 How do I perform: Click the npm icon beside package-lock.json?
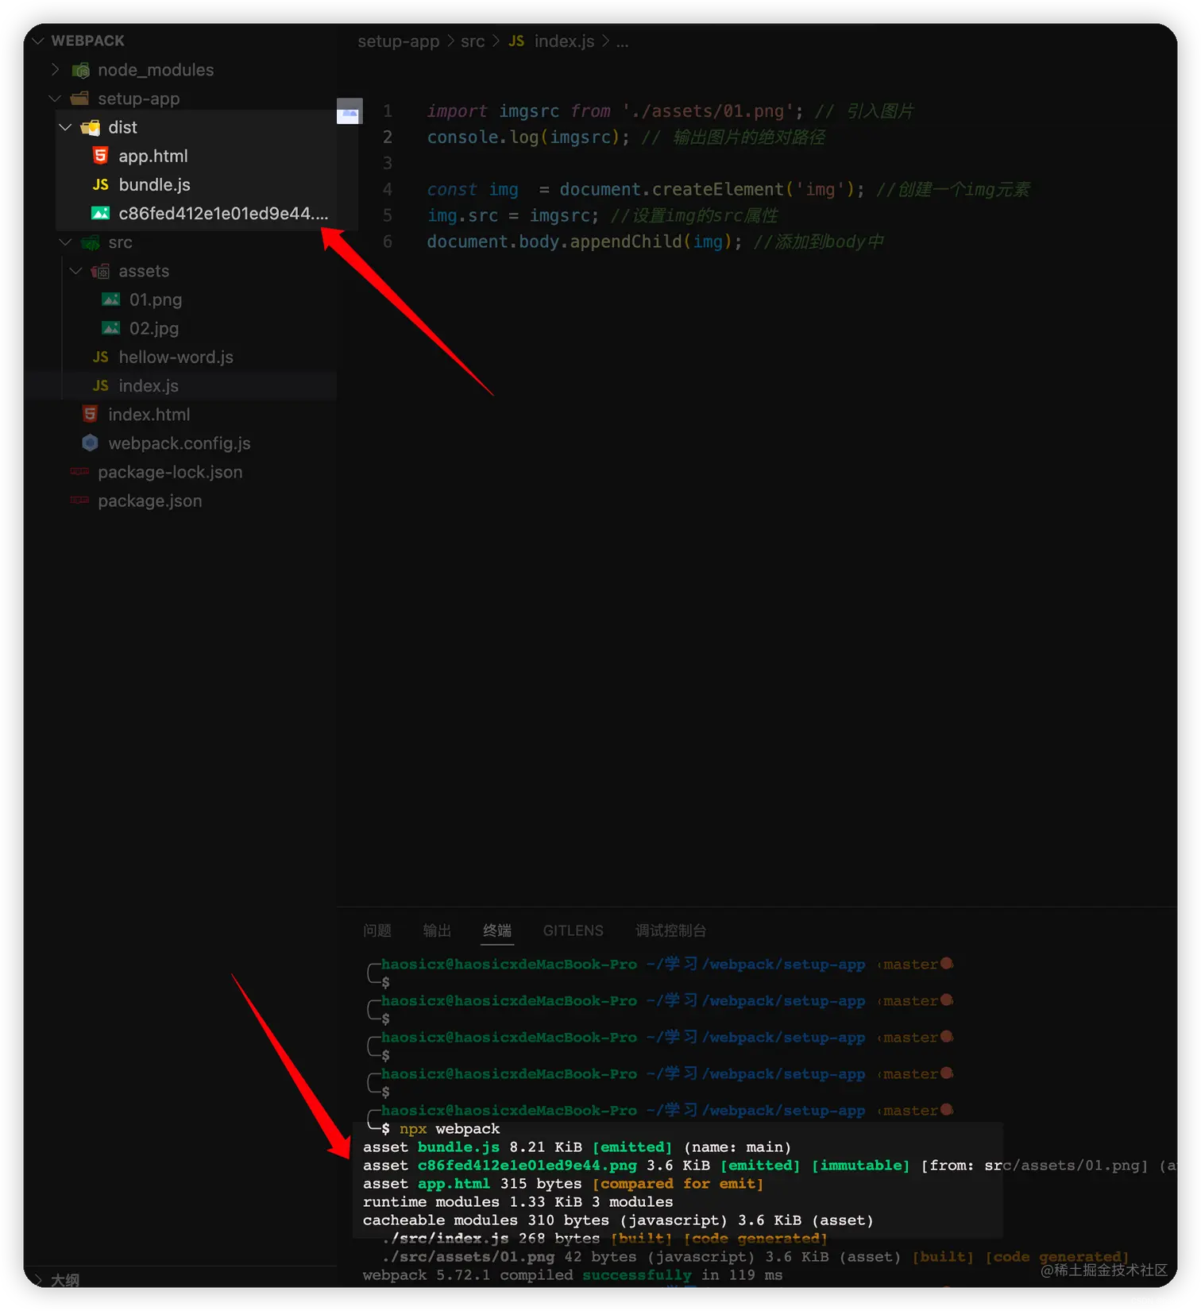click(79, 472)
